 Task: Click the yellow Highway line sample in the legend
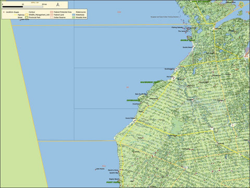(x=16, y=15)
